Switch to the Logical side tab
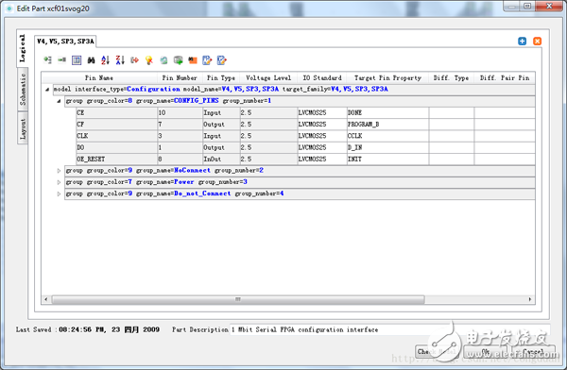 [x=23, y=48]
